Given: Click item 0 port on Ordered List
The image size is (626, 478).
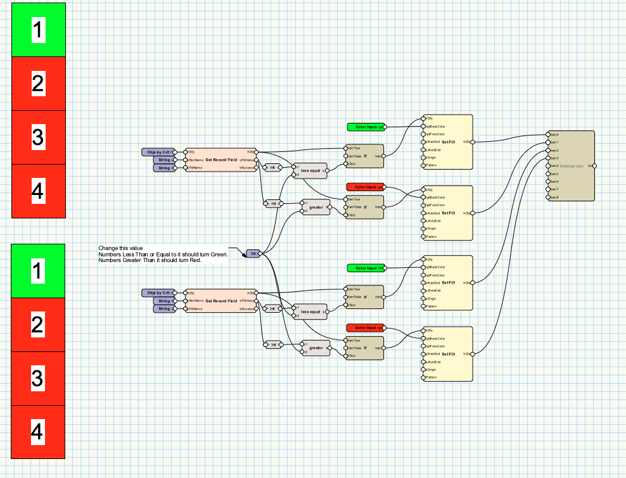Looking at the screenshot, I should (x=548, y=135).
